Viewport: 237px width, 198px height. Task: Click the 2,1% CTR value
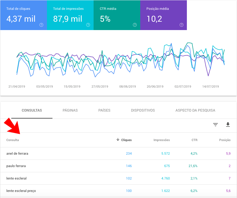pos(194,178)
